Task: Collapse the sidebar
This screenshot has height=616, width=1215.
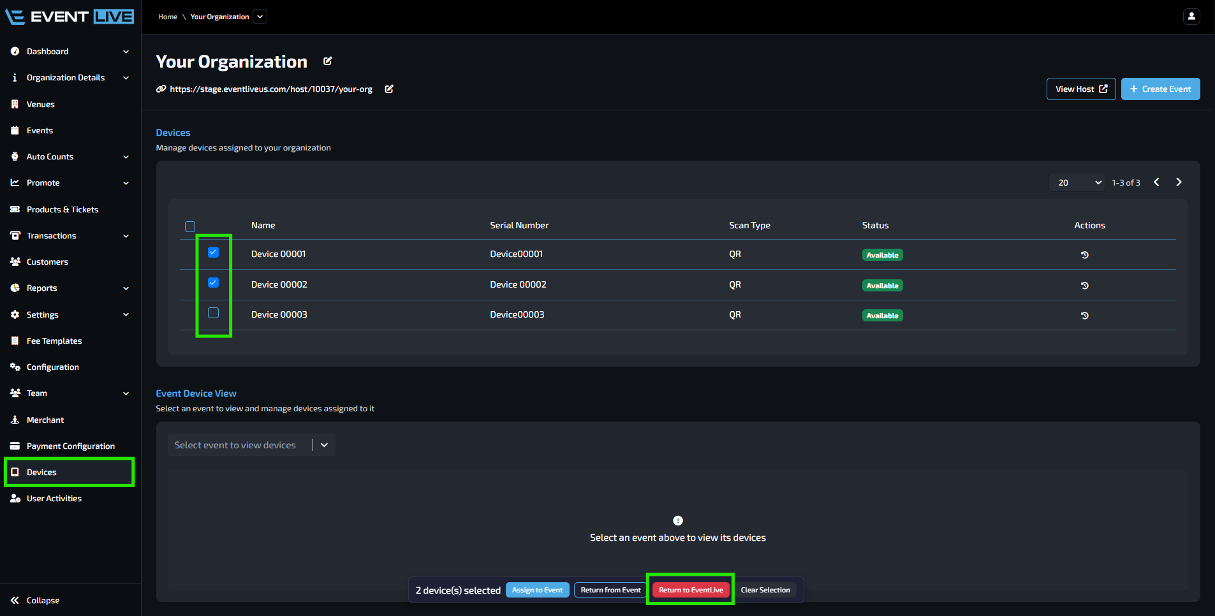Action: tap(36, 600)
